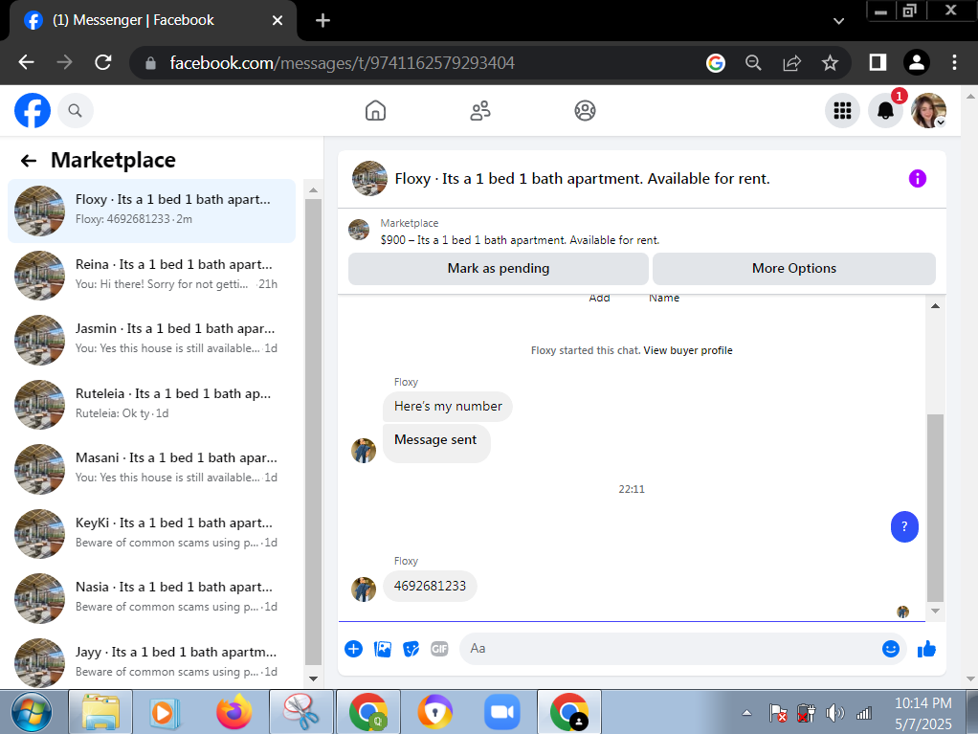Click the conversation list scrollbar up arrow
978x734 pixels.
313,189
